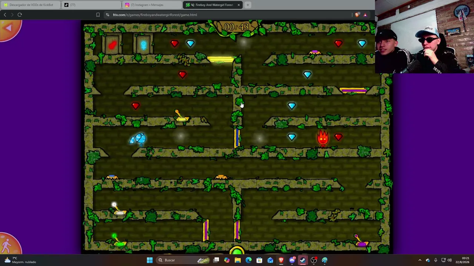Pick the blue diamond in the top-right corner
The height and width of the screenshot is (266, 474).
[x=362, y=44]
